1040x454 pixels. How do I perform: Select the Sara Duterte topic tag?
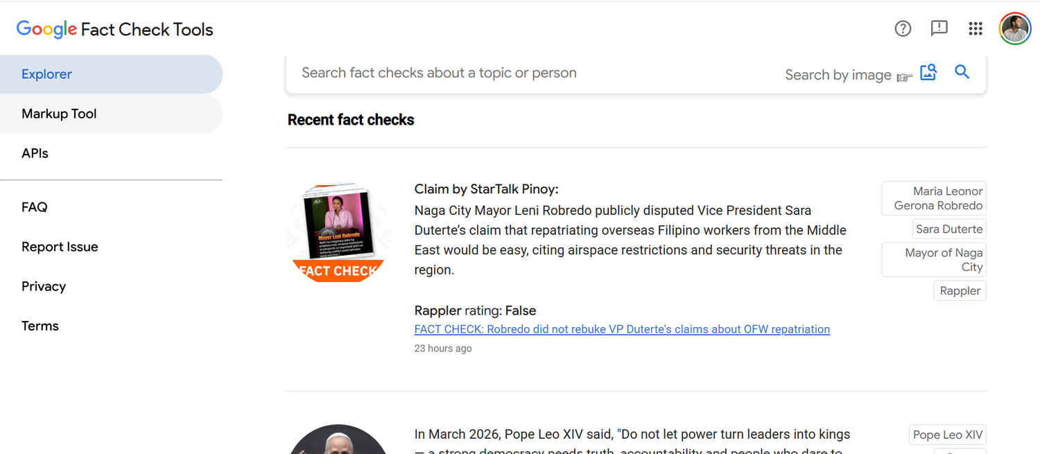tap(949, 229)
